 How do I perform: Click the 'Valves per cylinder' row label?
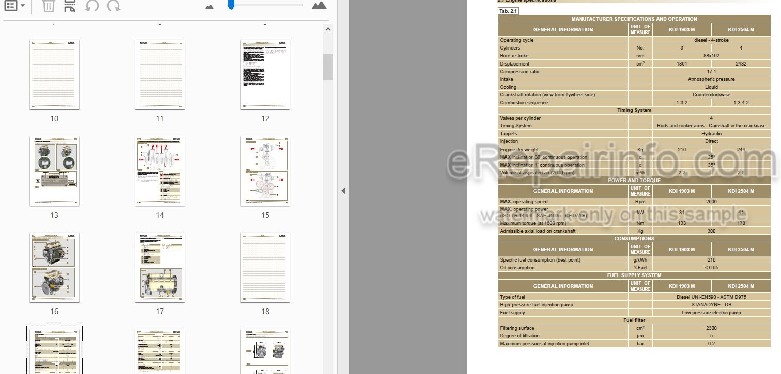(520, 118)
